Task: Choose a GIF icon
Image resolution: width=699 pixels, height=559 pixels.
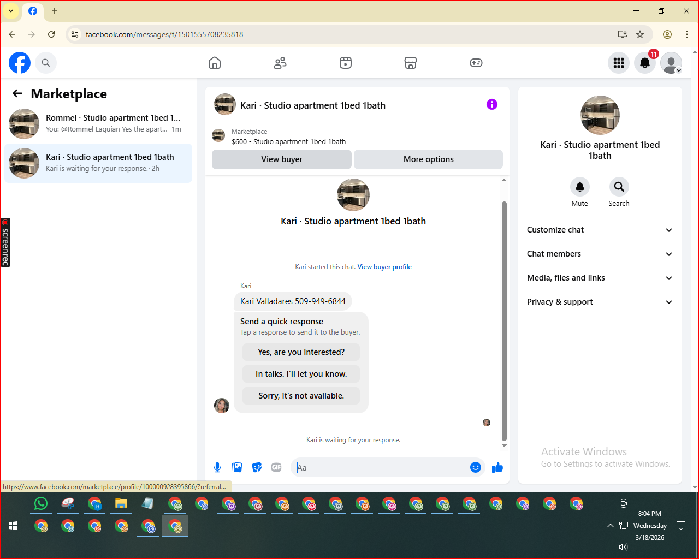Action: pos(276,467)
